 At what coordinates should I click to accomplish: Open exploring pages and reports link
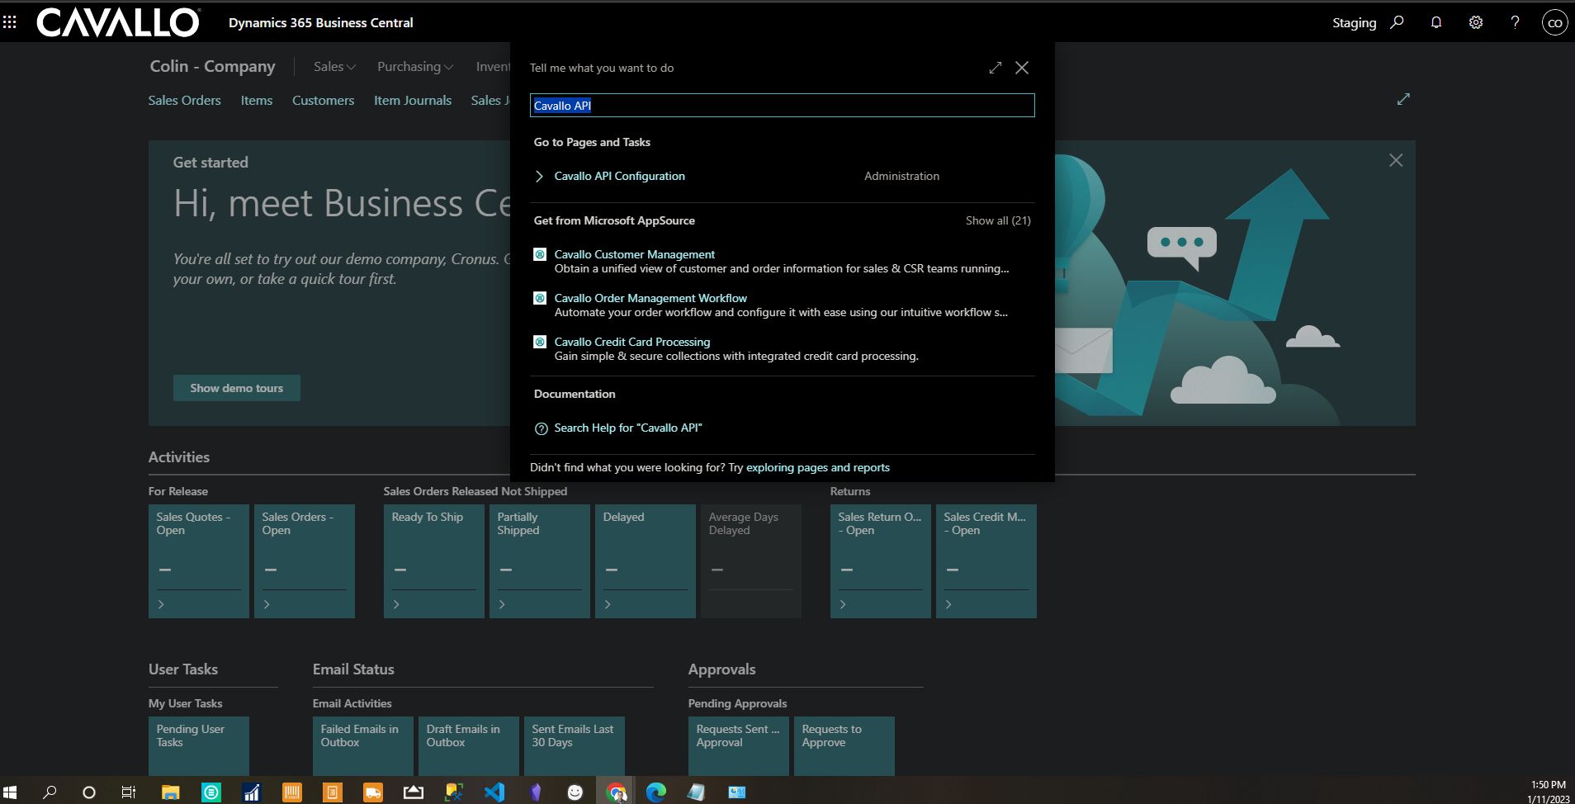coord(817,467)
